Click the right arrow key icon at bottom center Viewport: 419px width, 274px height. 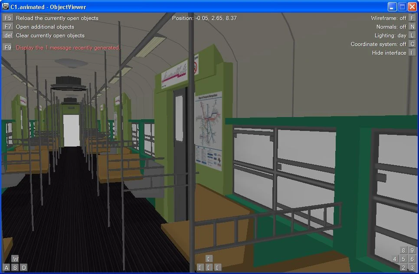[x=217, y=267]
